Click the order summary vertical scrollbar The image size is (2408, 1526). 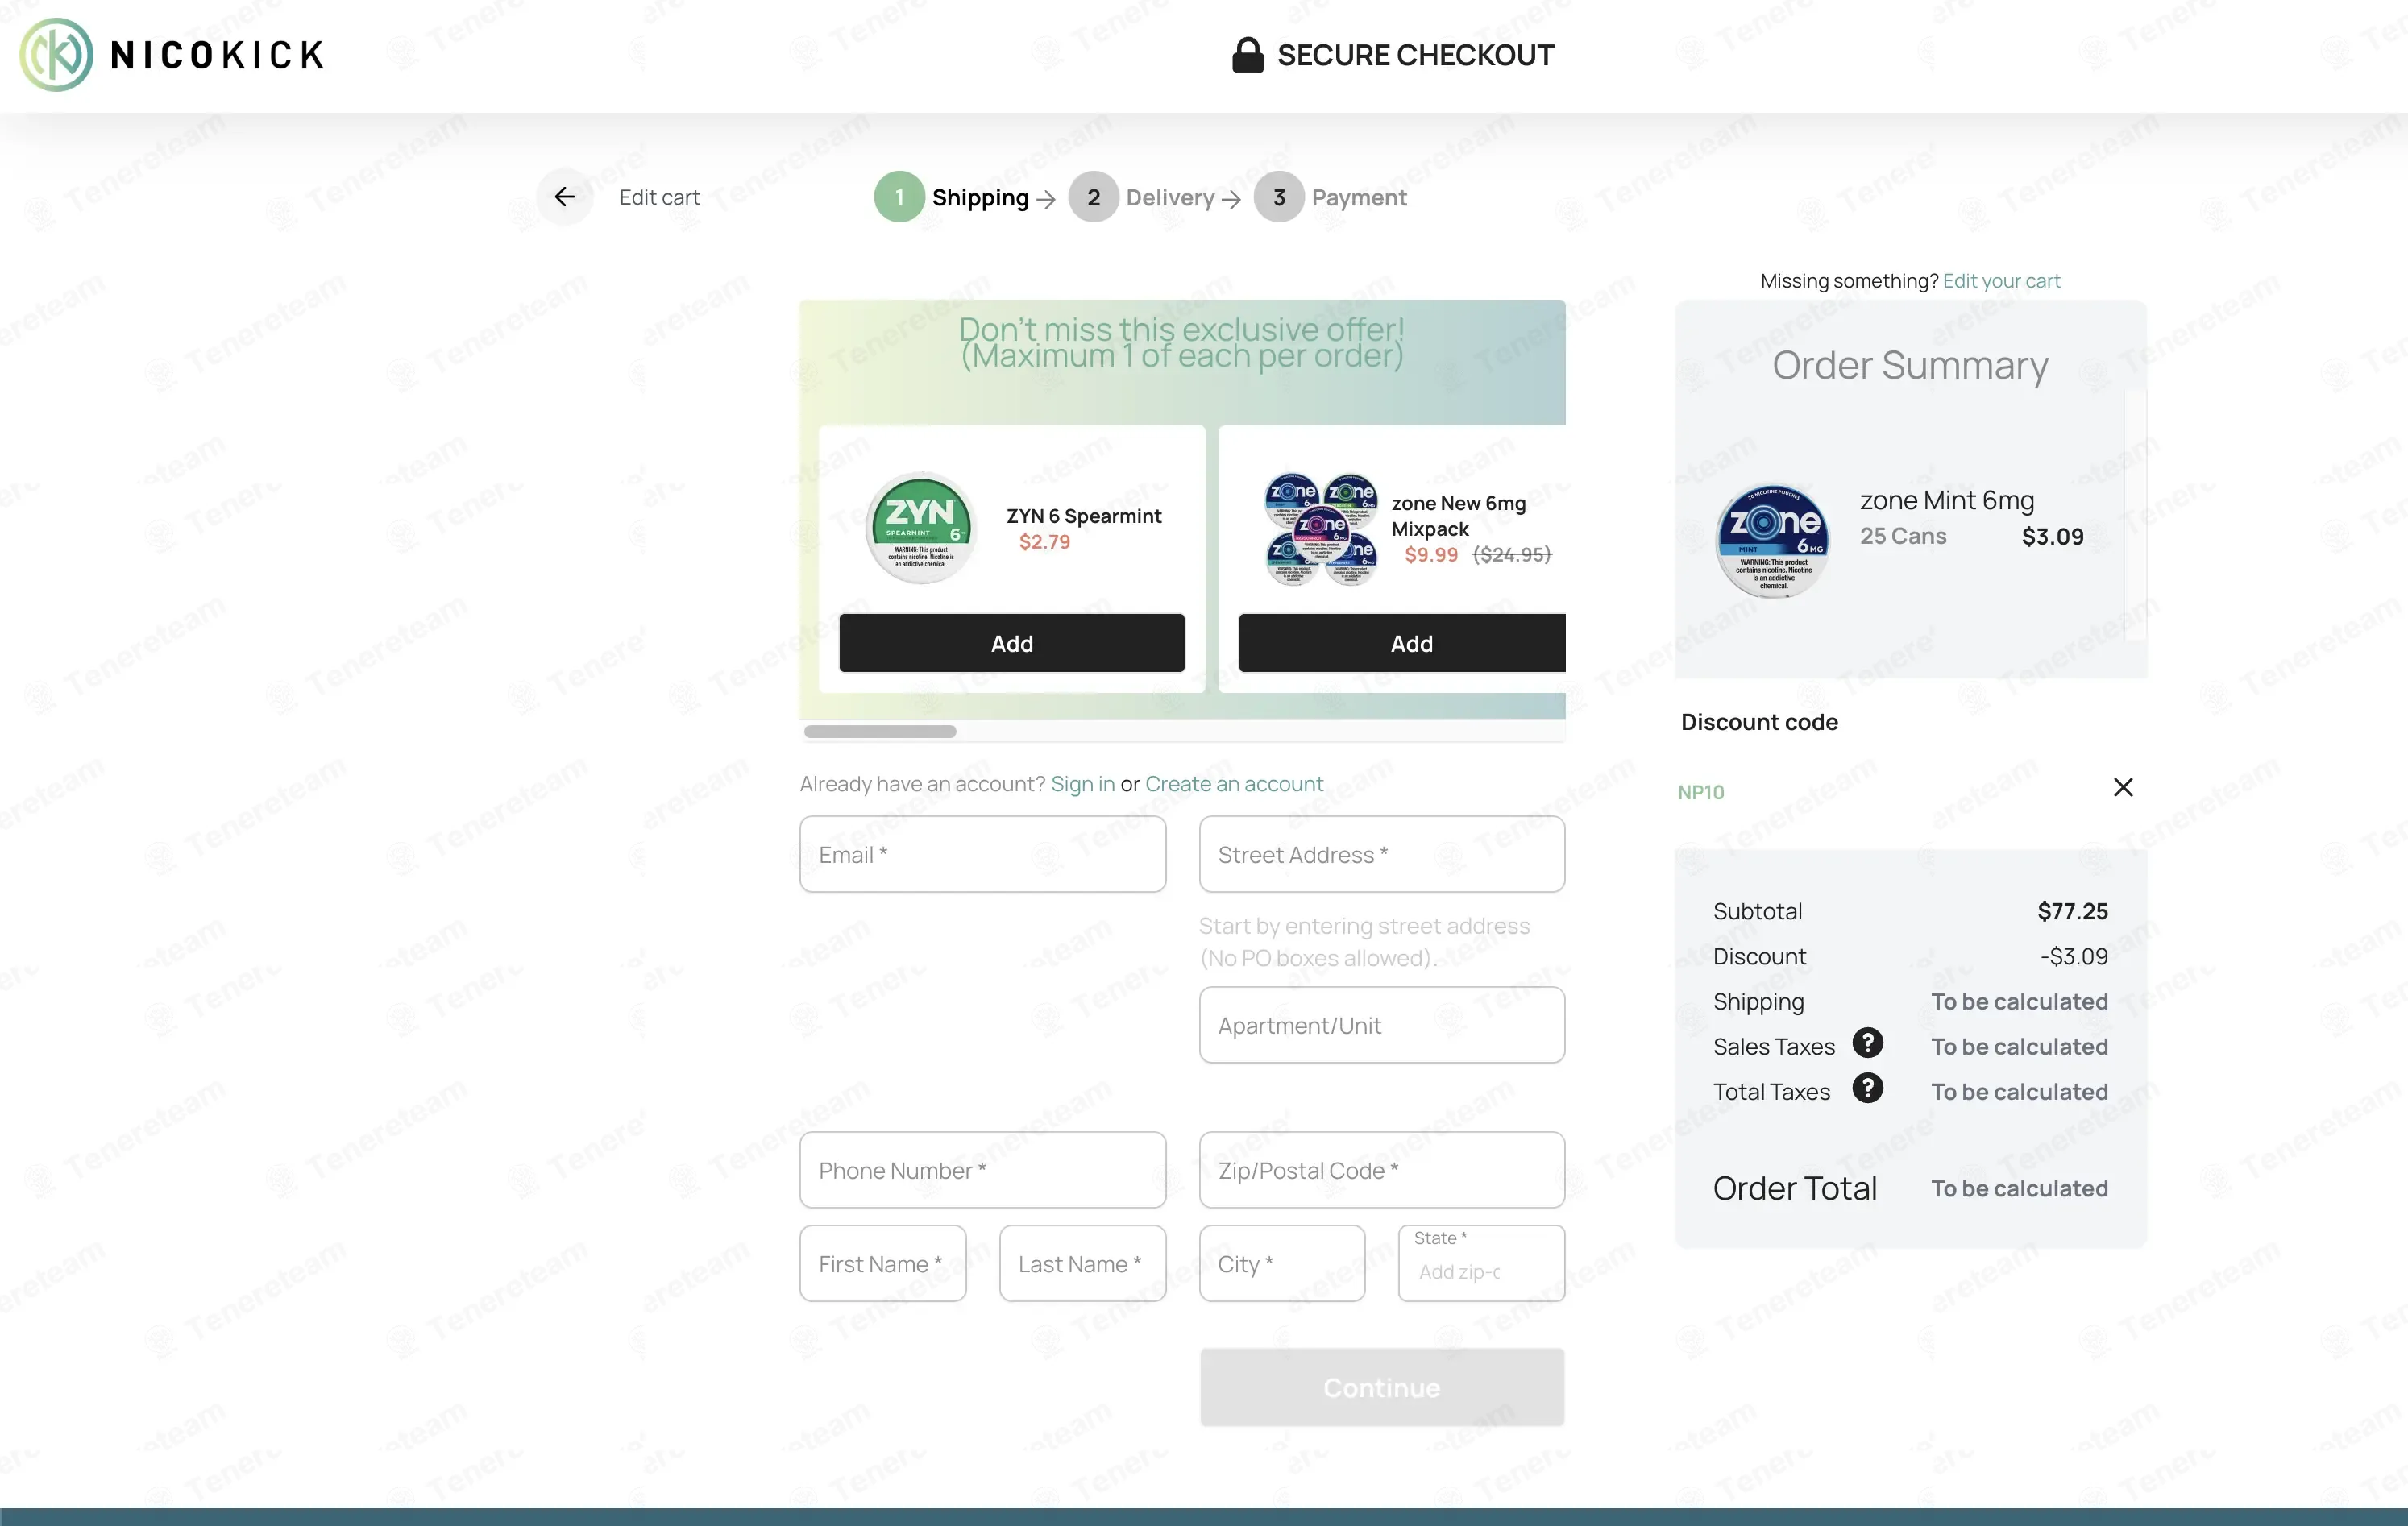2135,515
